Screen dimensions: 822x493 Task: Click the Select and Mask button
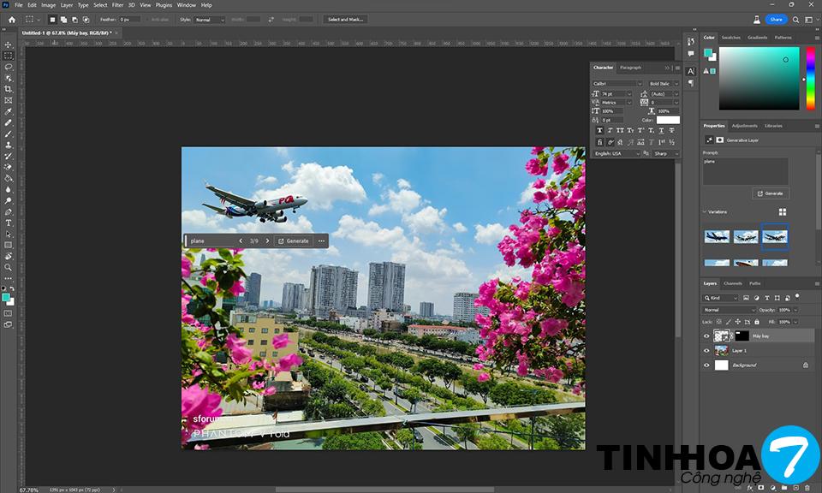[345, 19]
